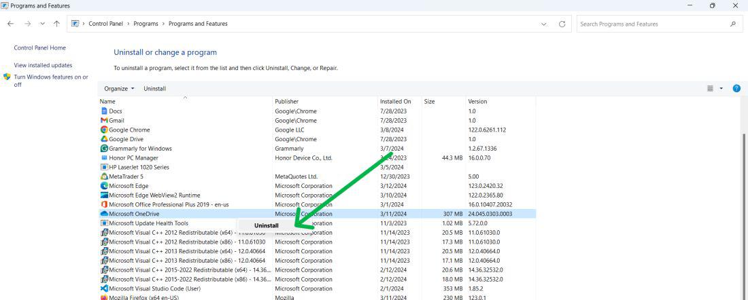Open help with the question mark icon

(x=736, y=88)
